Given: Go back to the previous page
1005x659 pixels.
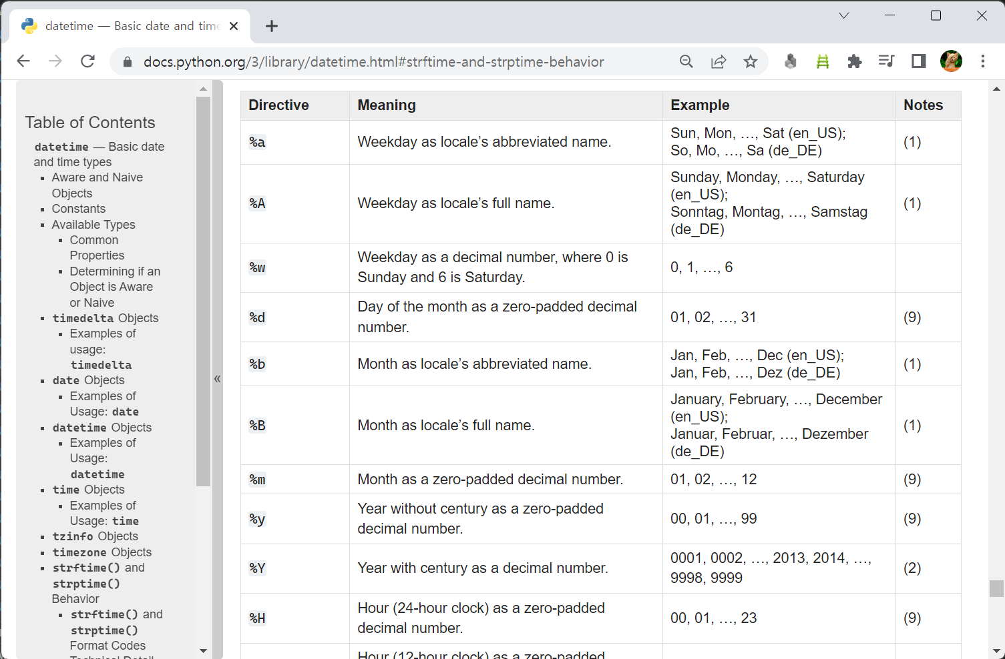Looking at the screenshot, I should 23,61.
